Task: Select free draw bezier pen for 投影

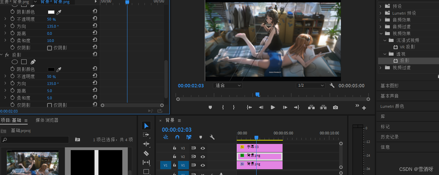Action: (33, 62)
